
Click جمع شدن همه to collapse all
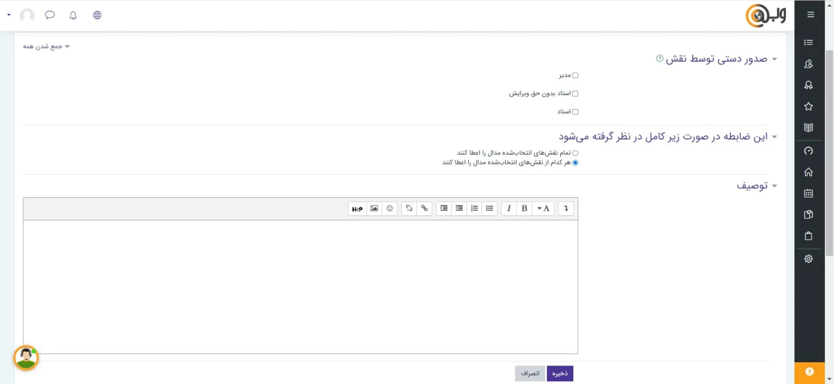46,47
